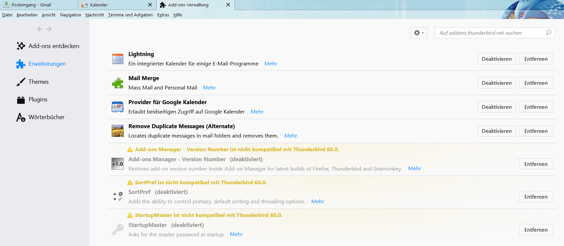The width and height of the screenshot is (564, 246).
Task: Click the search magnifier icon
Action: click(548, 33)
